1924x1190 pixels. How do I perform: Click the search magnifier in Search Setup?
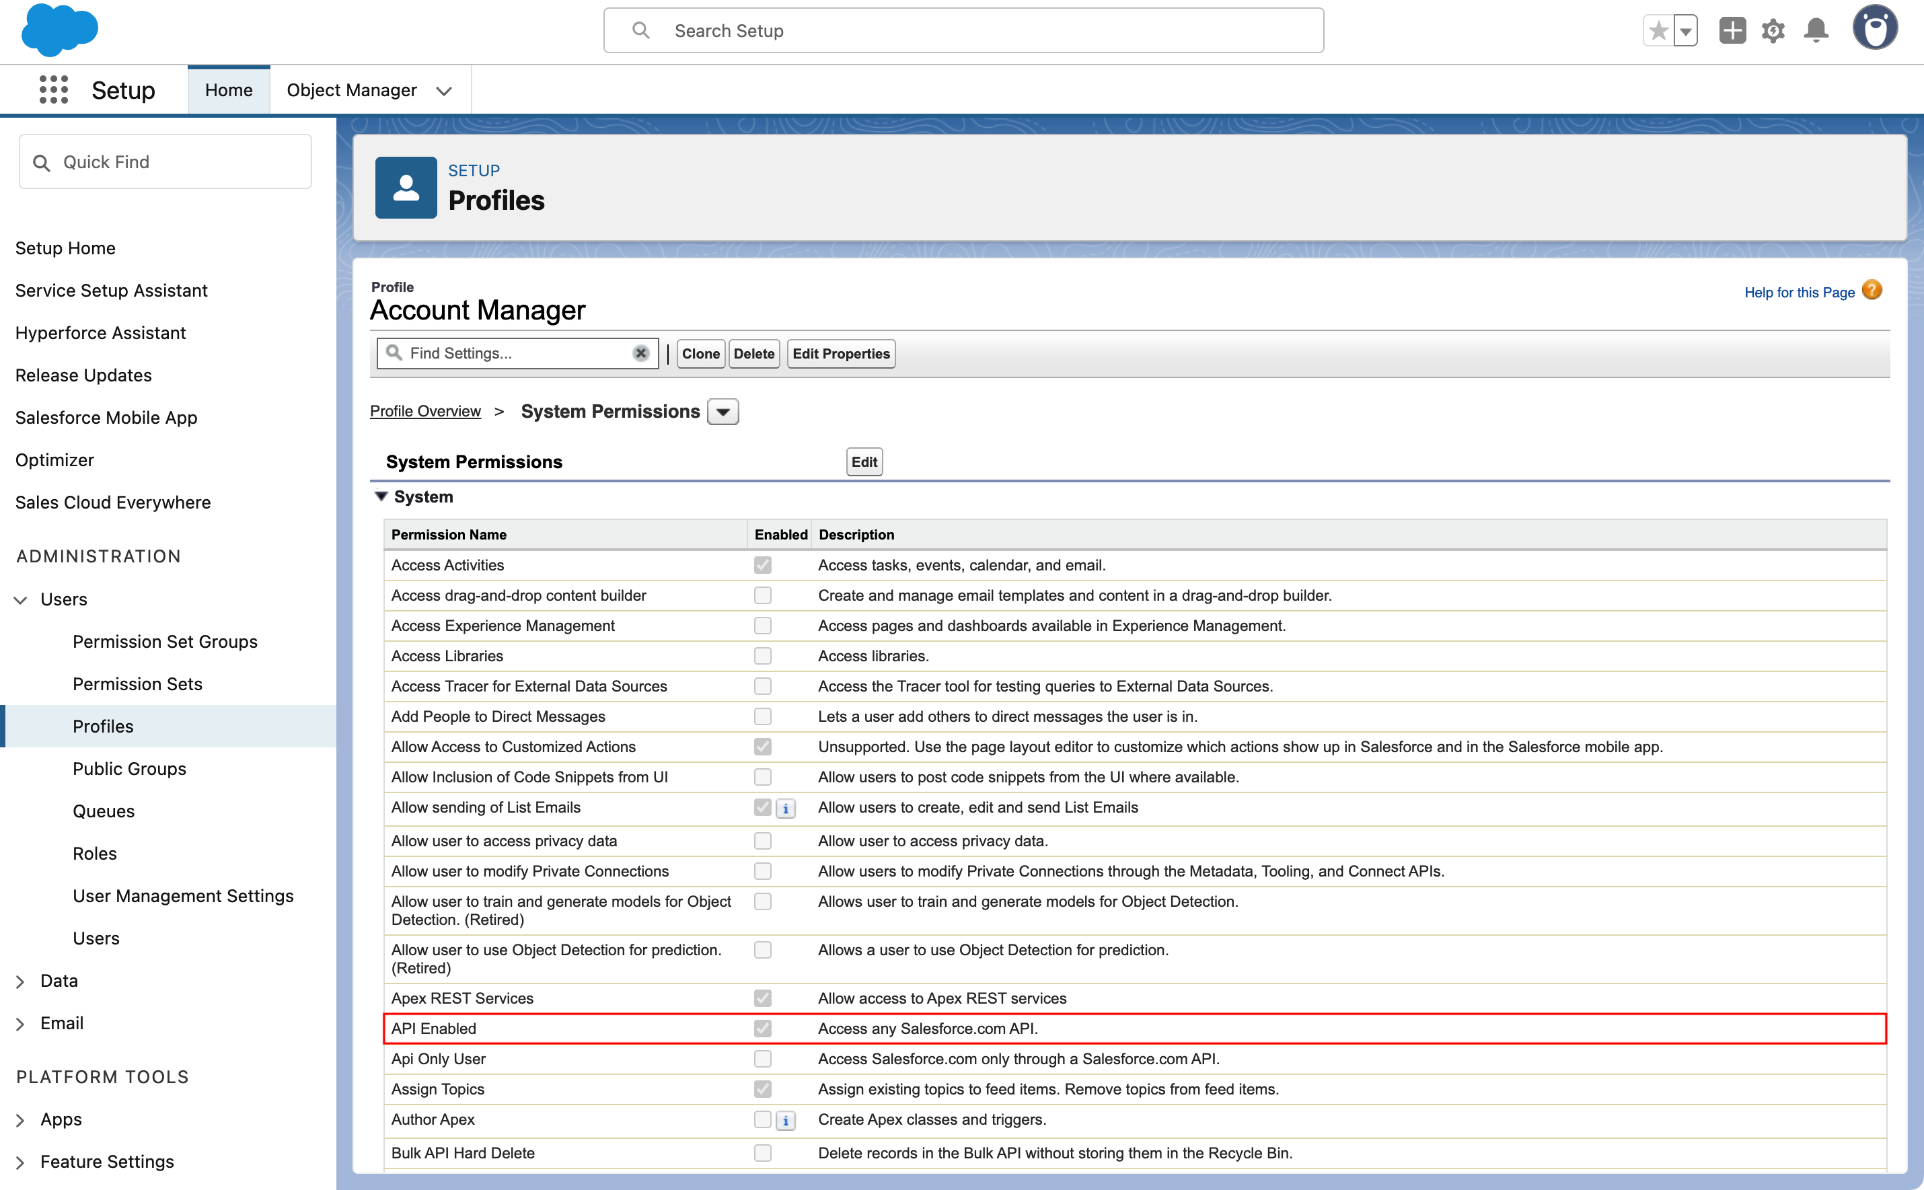[x=641, y=31]
